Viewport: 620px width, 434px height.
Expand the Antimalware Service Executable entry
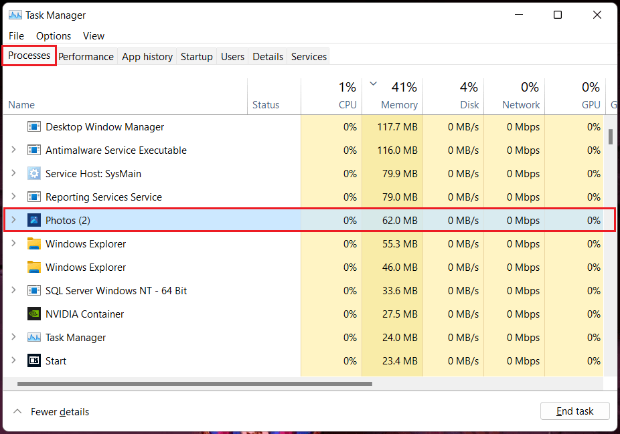click(x=13, y=150)
